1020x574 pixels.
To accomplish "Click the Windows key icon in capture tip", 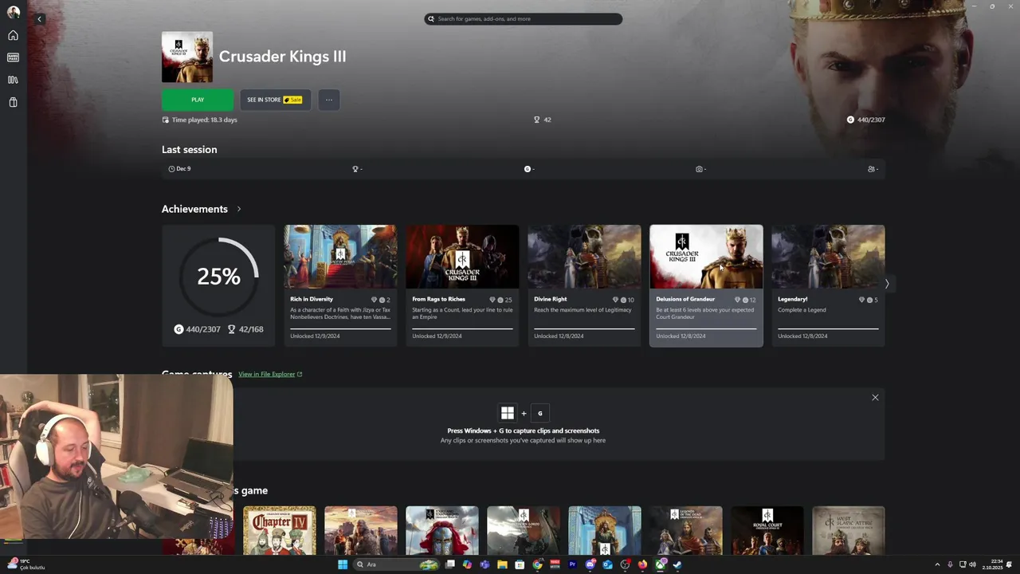I will click(508, 413).
